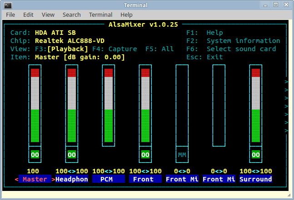Toggle mute indicator under Surround channel
294x200 pixels.
coord(256,155)
